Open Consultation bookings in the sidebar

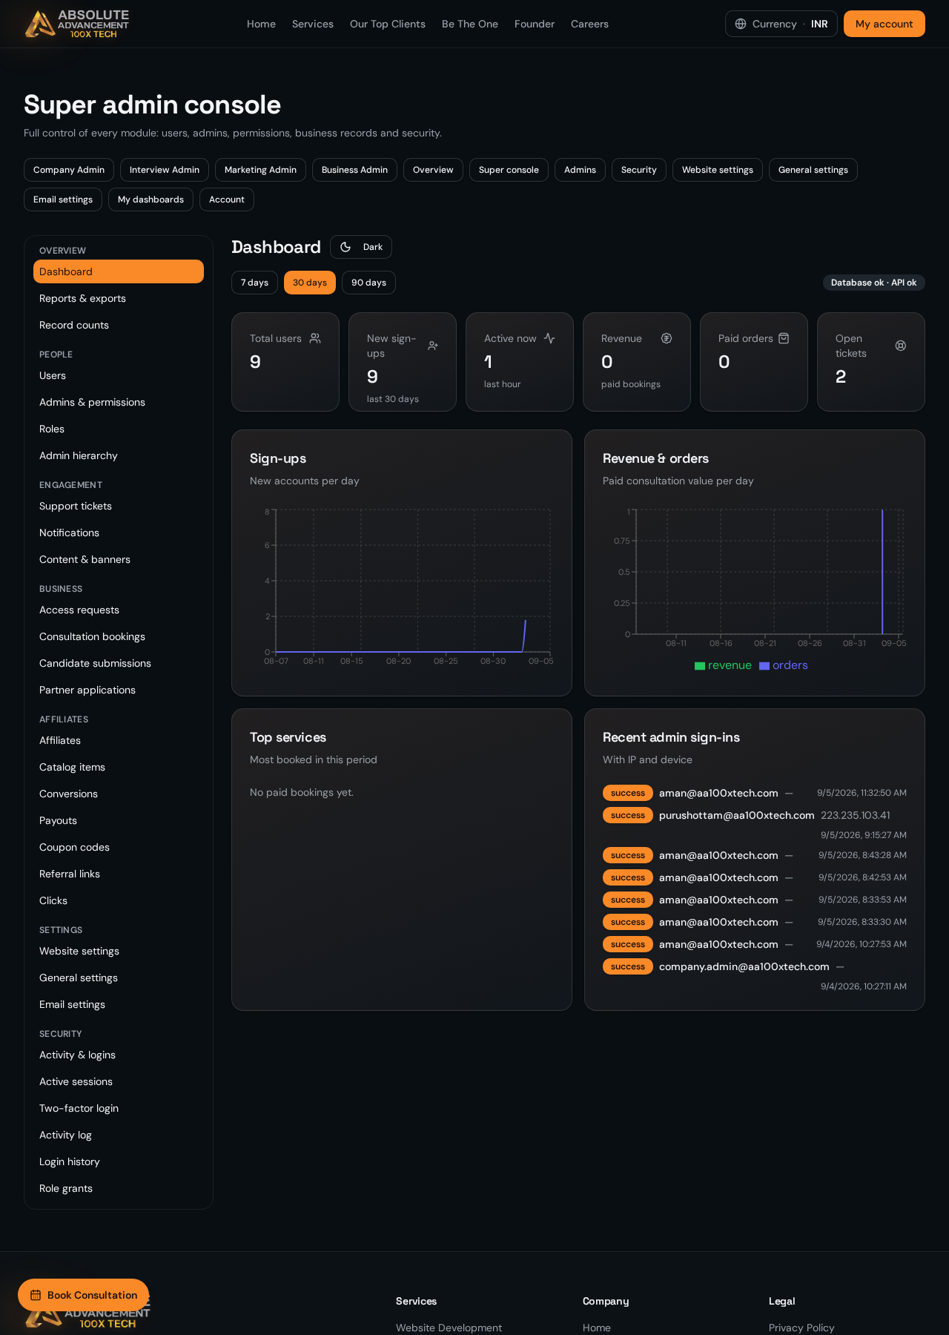pos(119,636)
